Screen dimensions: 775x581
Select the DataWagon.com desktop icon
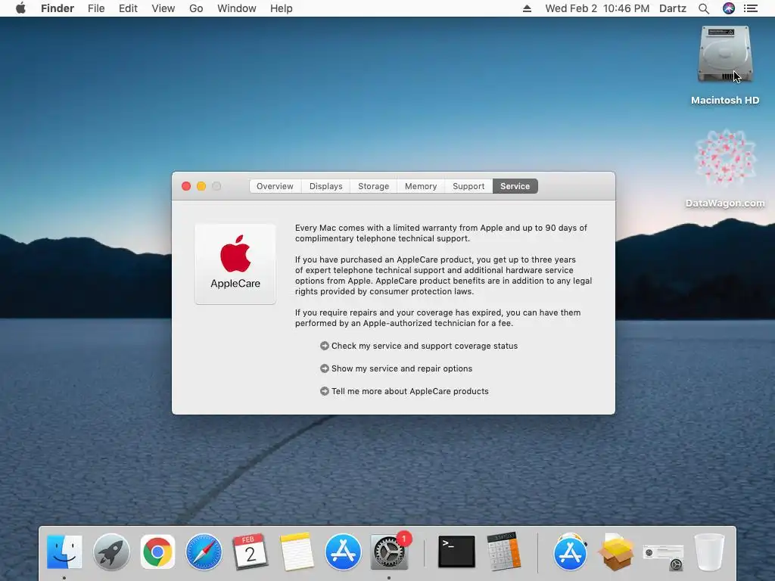[x=725, y=169]
